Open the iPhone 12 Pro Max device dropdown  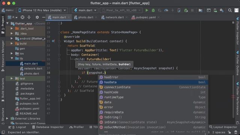click(42, 10)
